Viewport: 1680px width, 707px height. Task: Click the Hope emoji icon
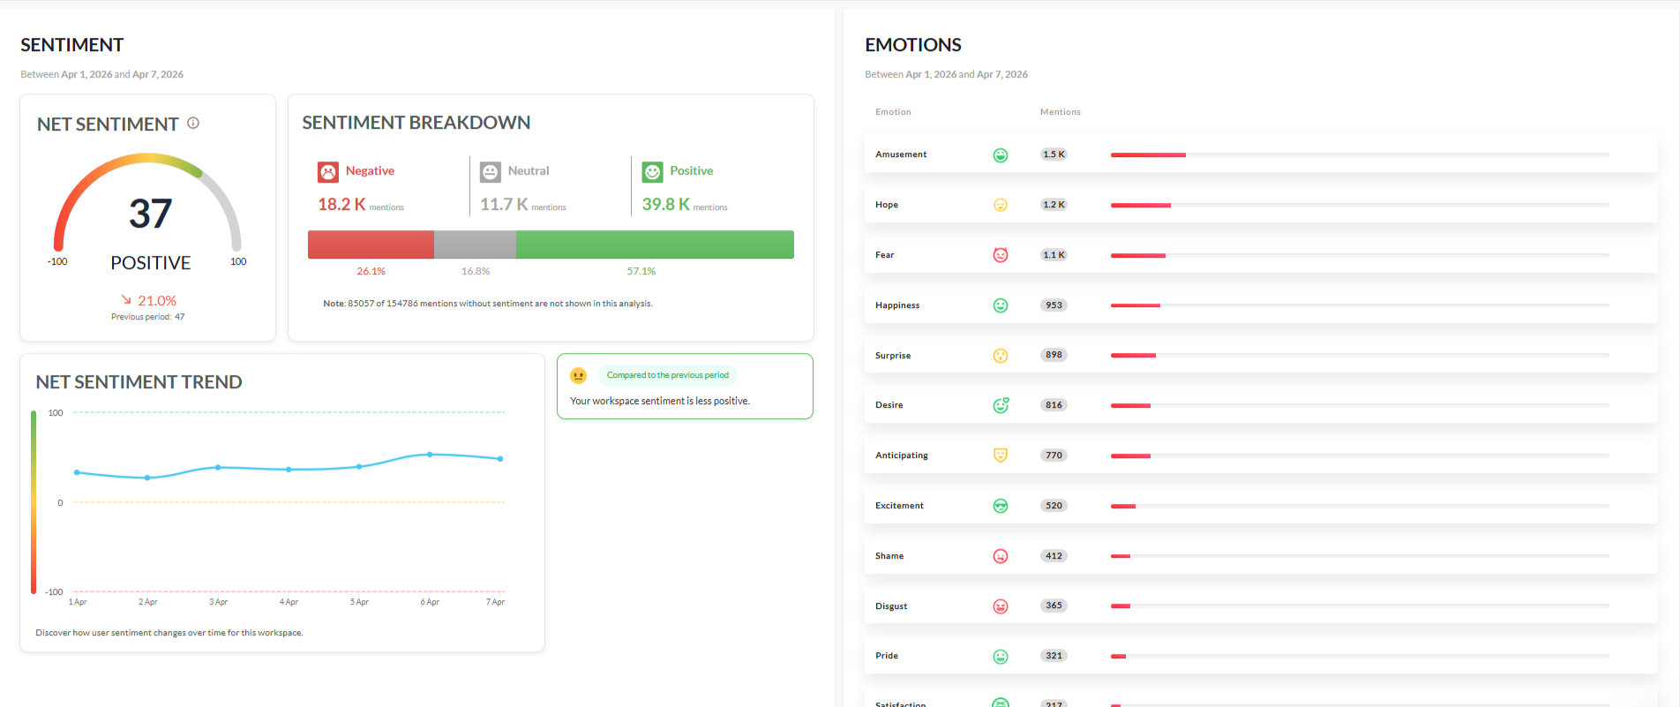(x=1001, y=205)
